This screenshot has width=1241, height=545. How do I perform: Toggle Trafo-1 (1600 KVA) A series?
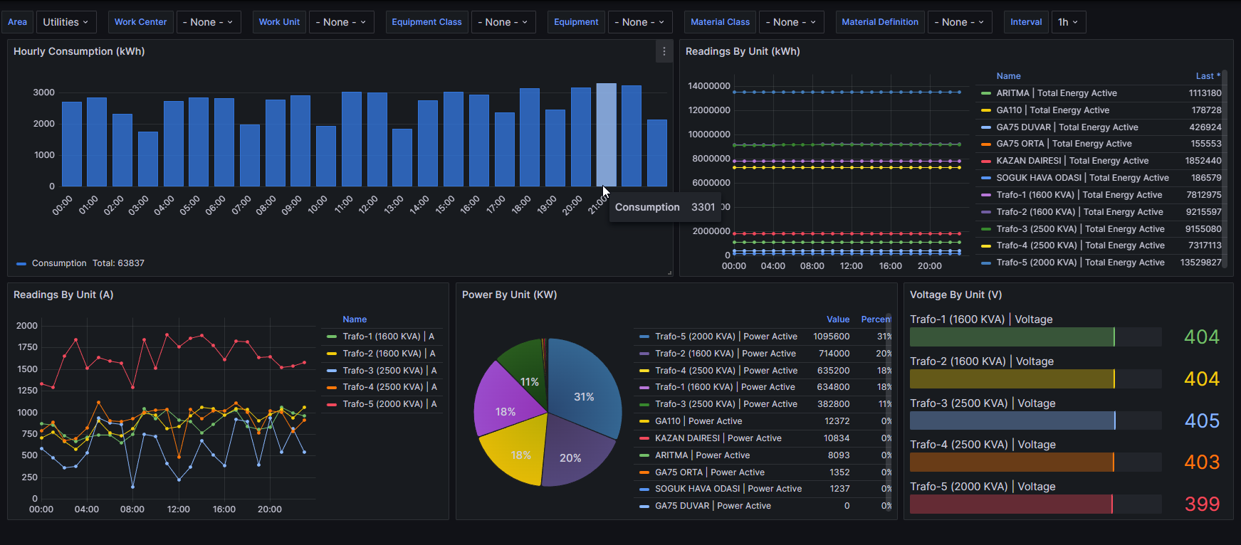pos(388,337)
